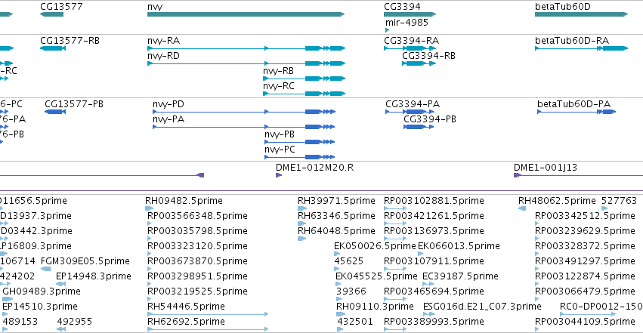Click the RP003107911.5prime label
This screenshot has height=333, width=643.
[434, 261]
